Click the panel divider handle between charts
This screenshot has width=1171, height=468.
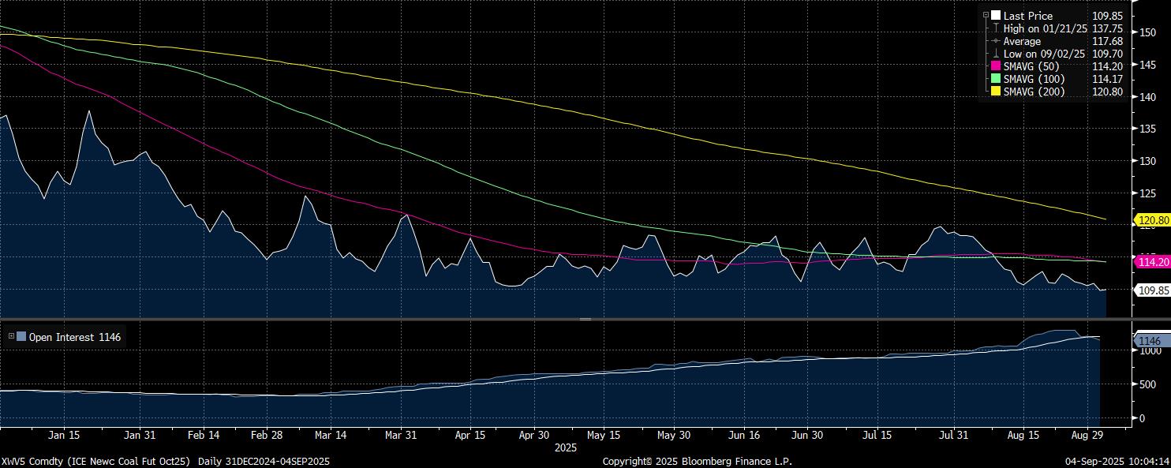click(585, 319)
